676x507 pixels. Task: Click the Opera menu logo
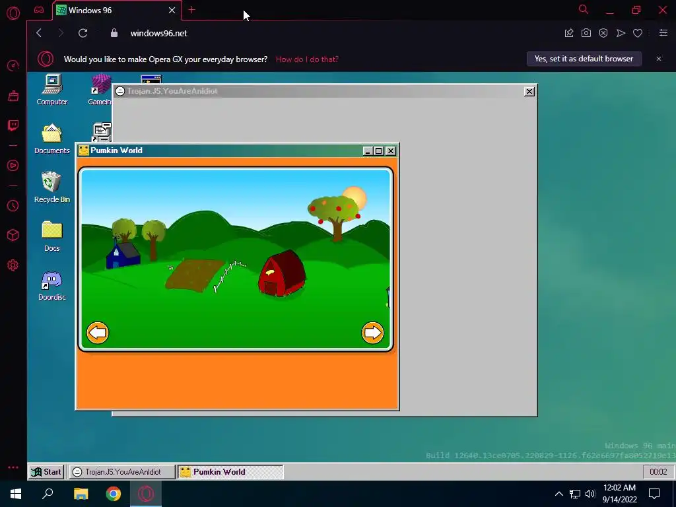click(13, 13)
